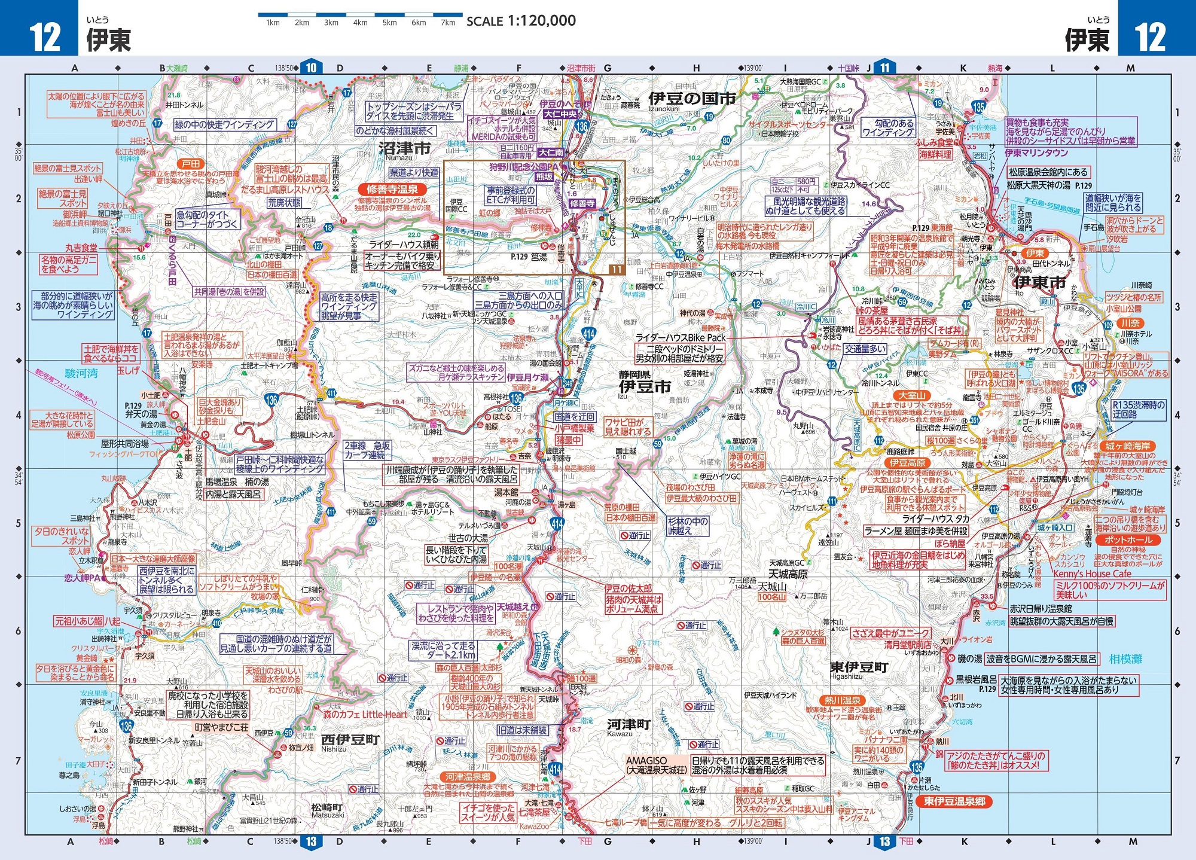
Task: Click the 伊東マリンタウン label
Action: click(x=1036, y=153)
